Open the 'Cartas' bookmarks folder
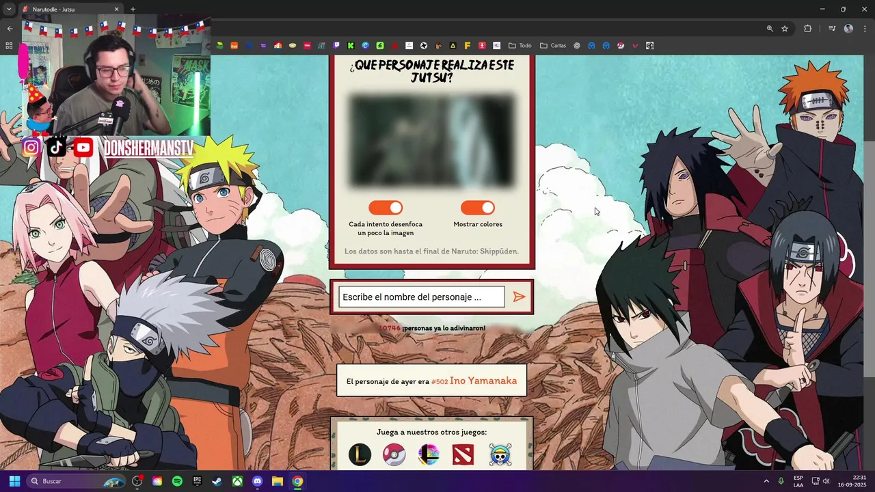The height and width of the screenshot is (492, 875). coord(552,46)
